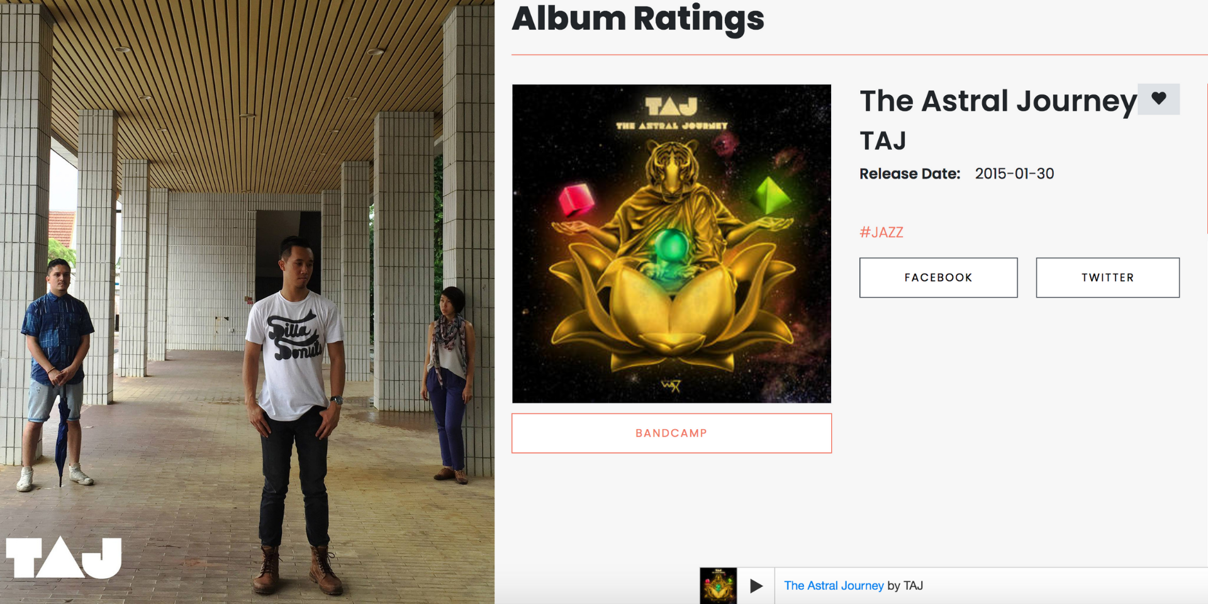Viewport: 1208px width, 604px height.
Task: Click the TAJ artist name heading
Action: pyautogui.click(x=883, y=141)
